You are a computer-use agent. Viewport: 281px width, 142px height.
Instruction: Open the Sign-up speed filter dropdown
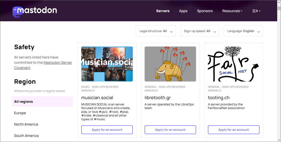200,31
